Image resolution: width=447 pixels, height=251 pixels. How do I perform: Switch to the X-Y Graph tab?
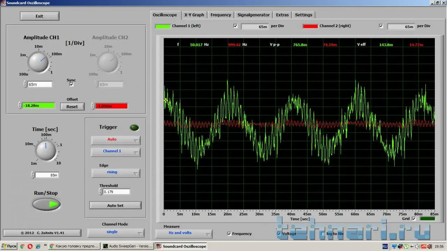[194, 15]
